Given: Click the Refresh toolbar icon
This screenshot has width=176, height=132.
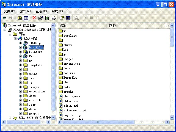Looking at the screenshot, I should point(47,18).
